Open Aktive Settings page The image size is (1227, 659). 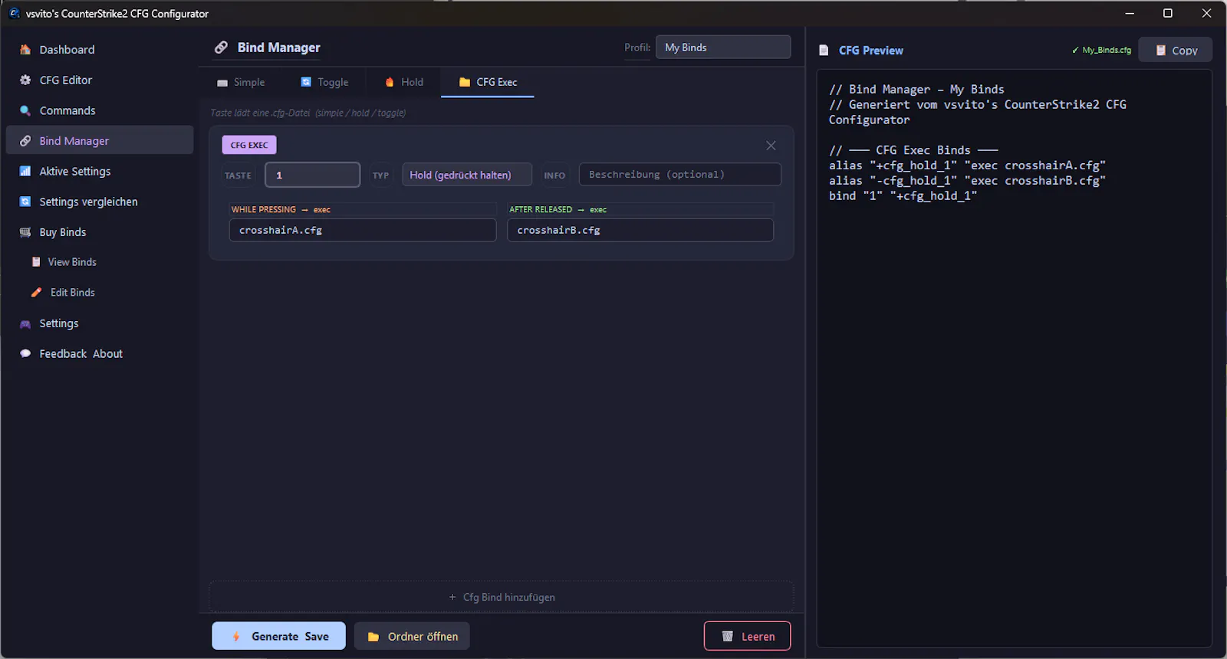tap(100, 171)
